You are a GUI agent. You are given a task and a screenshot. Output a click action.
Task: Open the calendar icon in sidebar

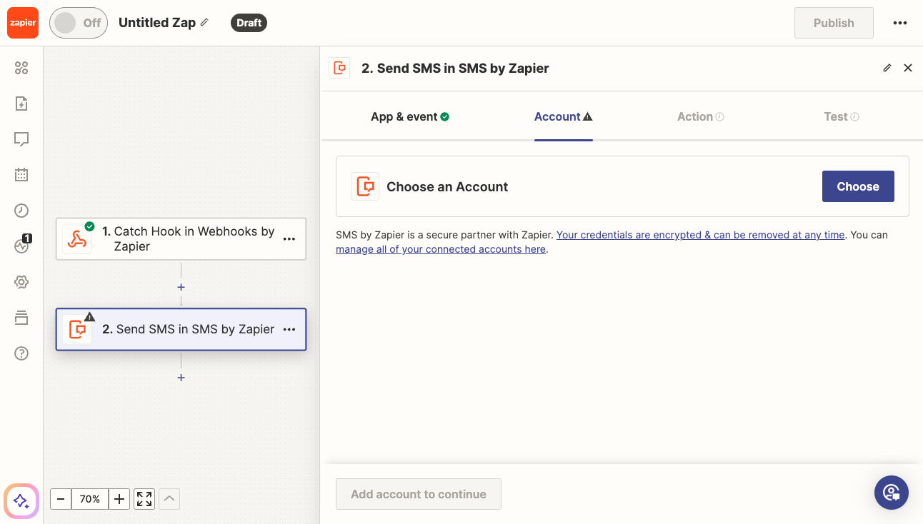pyautogui.click(x=21, y=174)
